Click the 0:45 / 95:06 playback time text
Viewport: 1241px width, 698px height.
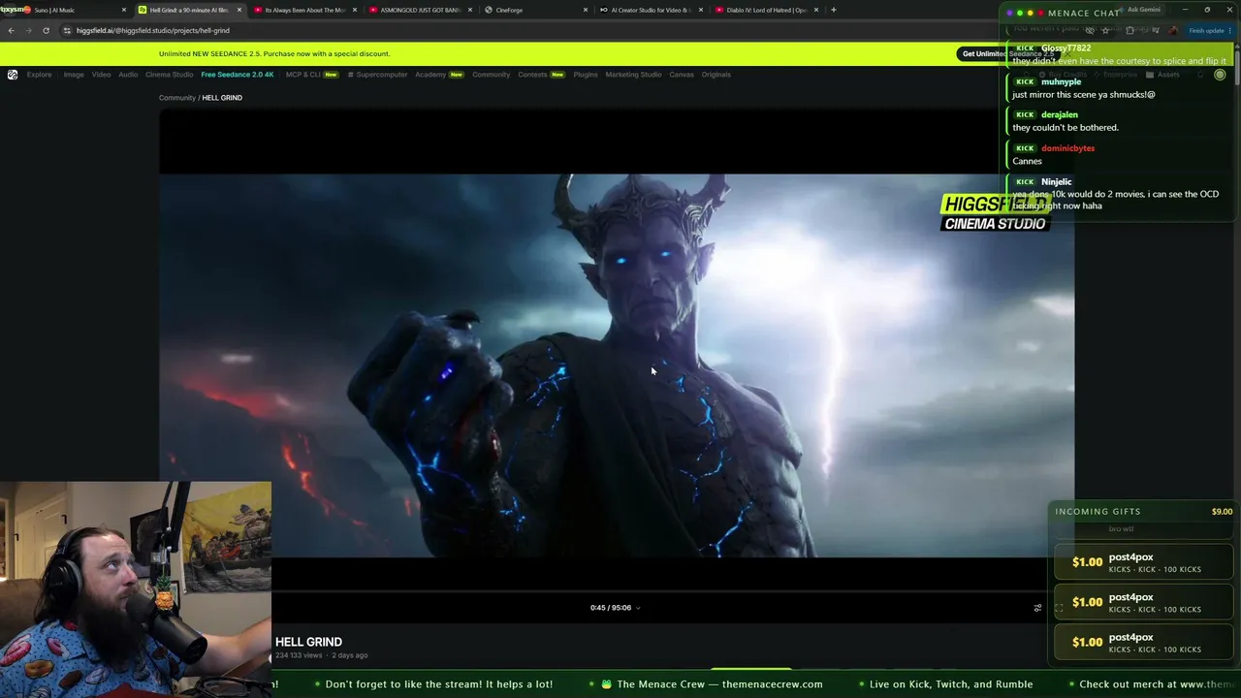[x=611, y=608]
